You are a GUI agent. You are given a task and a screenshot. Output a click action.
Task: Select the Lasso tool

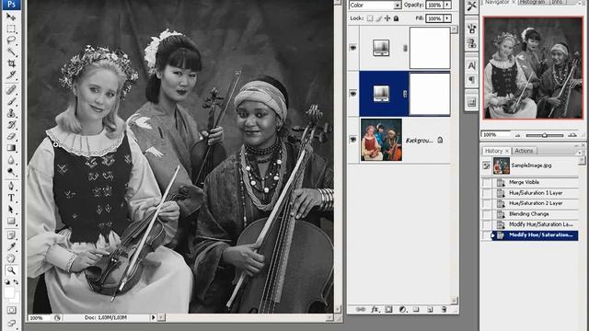point(11,40)
